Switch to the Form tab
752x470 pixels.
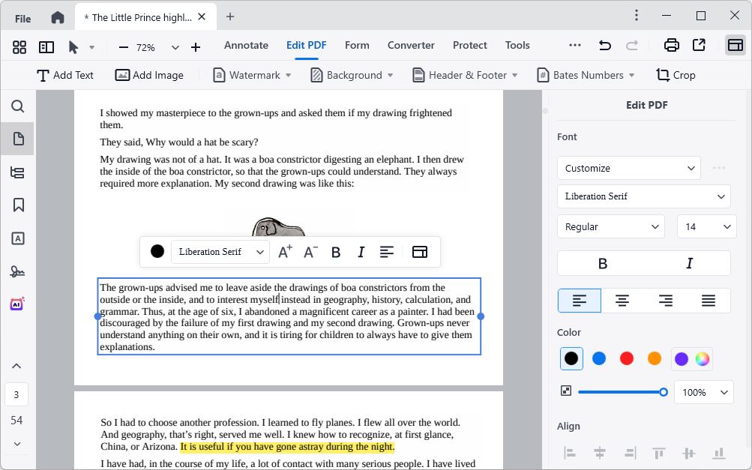click(x=357, y=45)
